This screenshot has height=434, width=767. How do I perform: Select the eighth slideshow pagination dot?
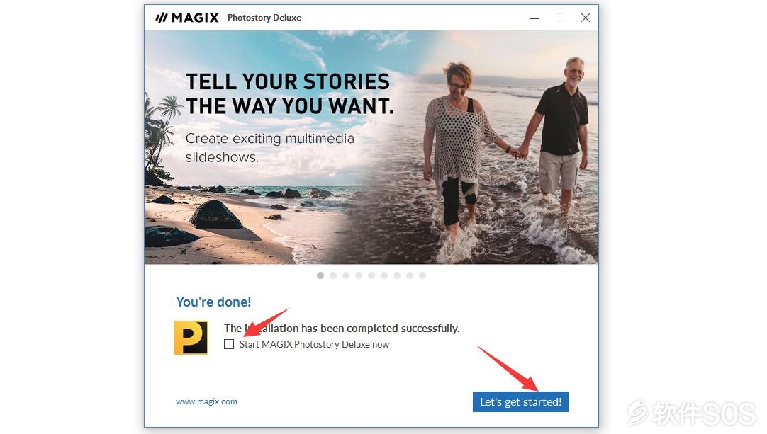(410, 275)
